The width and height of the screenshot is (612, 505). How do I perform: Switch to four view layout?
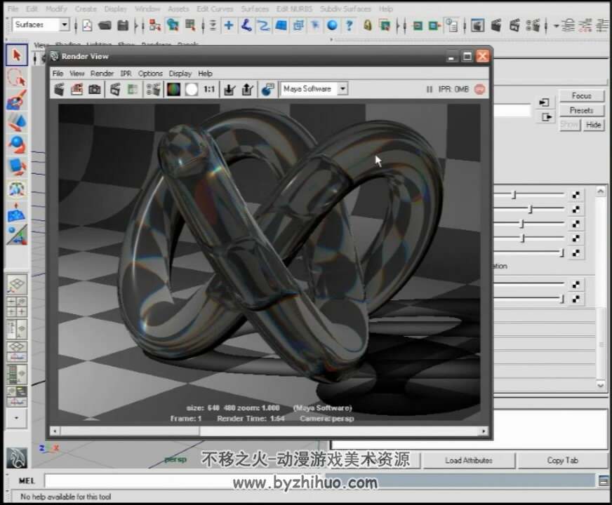tap(17, 307)
